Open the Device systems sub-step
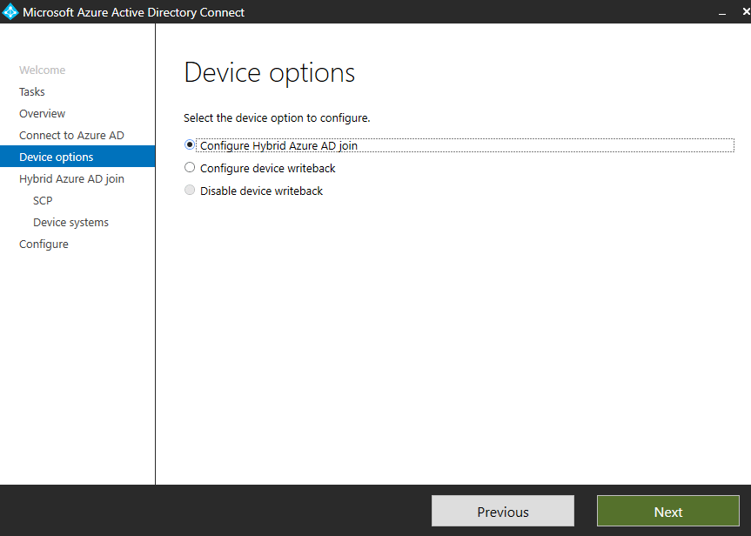 click(70, 223)
